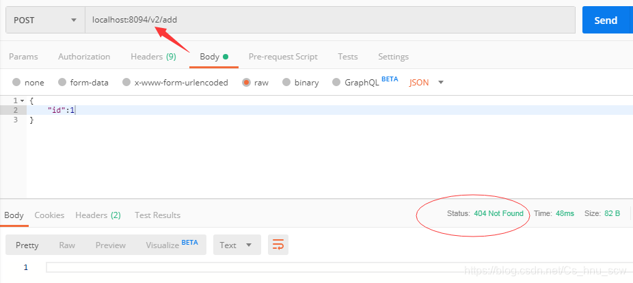Click the 404 Not Found status text

[498, 213]
